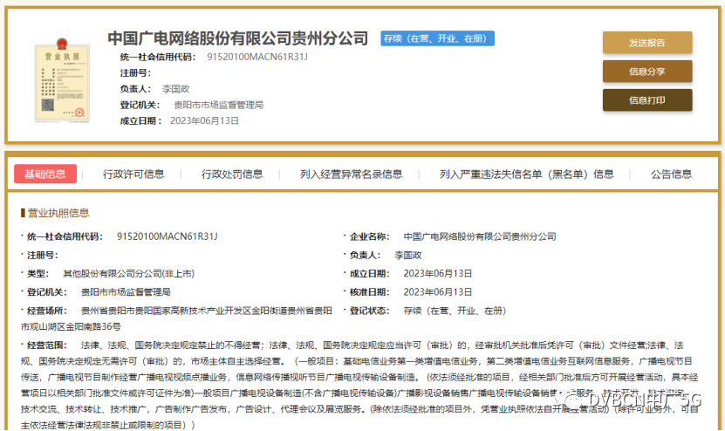Click company title 中国广电网络股份有限公司贵州分公司
725x431 pixels.
tap(237, 38)
